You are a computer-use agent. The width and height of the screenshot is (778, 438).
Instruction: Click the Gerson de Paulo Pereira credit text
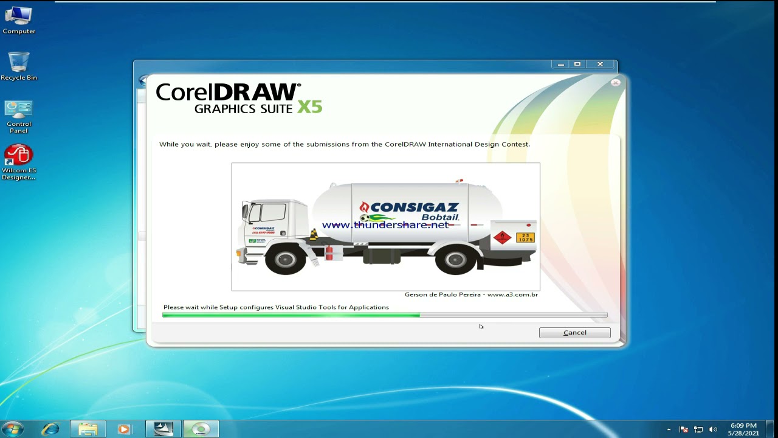click(x=471, y=294)
